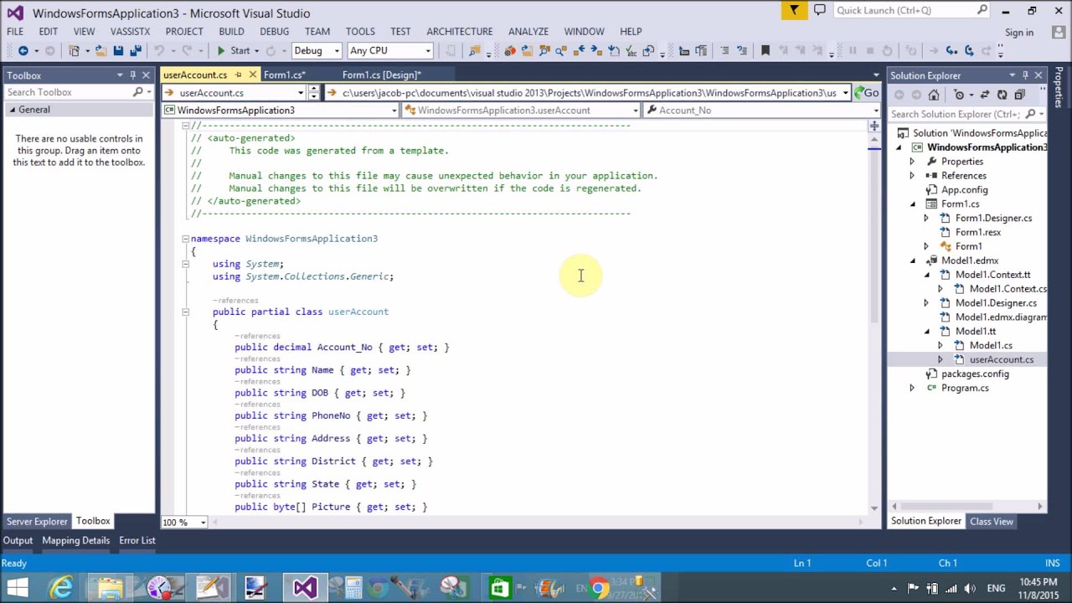Open the Account_No member dropdown
The image size is (1072, 603).
click(x=876, y=111)
